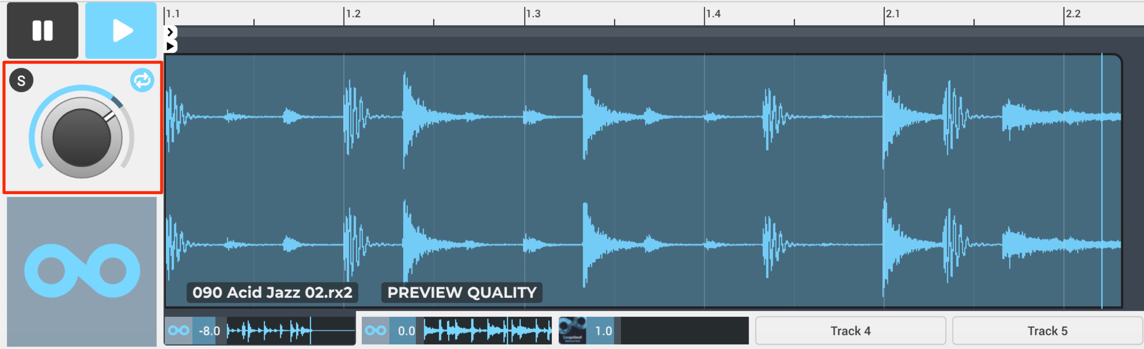The height and width of the screenshot is (349, 1144).
Task: Select the second track's infinity icon
Action: [x=376, y=331]
